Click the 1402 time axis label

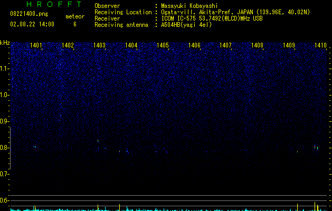point(68,45)
